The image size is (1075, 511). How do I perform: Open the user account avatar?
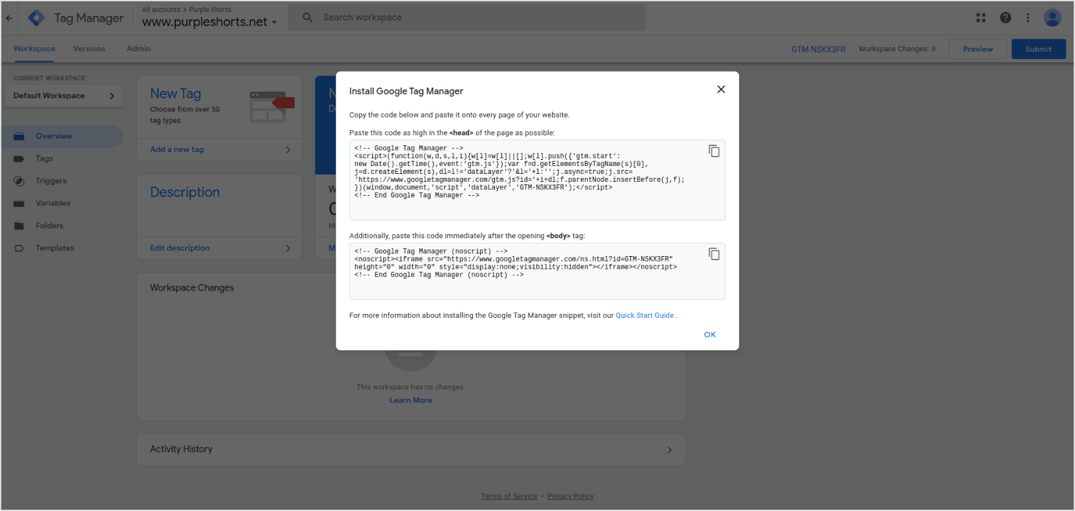[x=1052, y=18]
